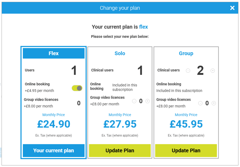This screenshot has width=240, height=167.
Task: Close the Change your plan dialog
Action: [x=232, y=8]
